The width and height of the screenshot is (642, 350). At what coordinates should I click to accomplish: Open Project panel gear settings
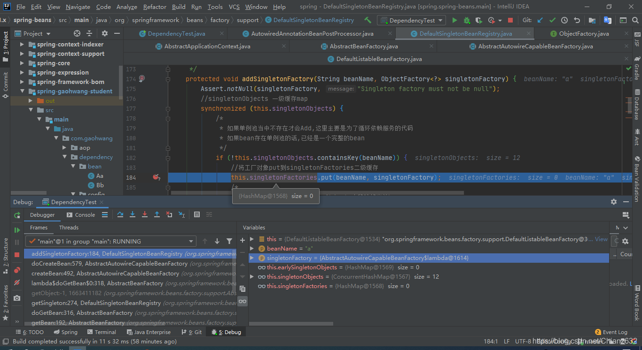click(104, 33)
